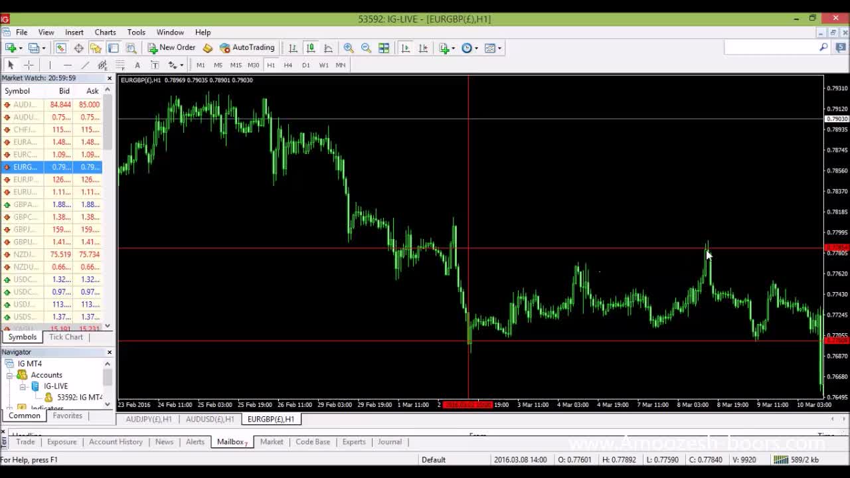Image resolution: width=850 pixels, height=478 pixels.
Task: Switch chart to candlesticks display
Action: pyautogui.click(x=310, y=48)
